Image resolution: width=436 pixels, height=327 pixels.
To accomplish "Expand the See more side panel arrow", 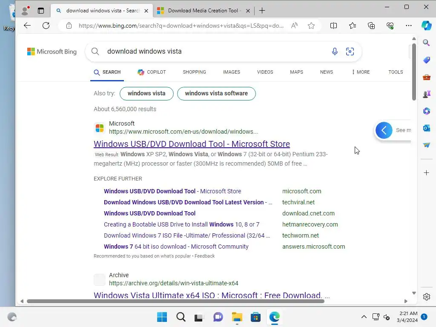I will (x=384, y=130).
